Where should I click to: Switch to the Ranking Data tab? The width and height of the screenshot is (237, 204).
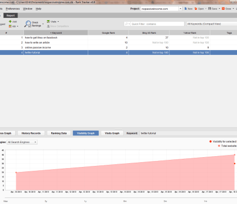(x=59, y=133)
